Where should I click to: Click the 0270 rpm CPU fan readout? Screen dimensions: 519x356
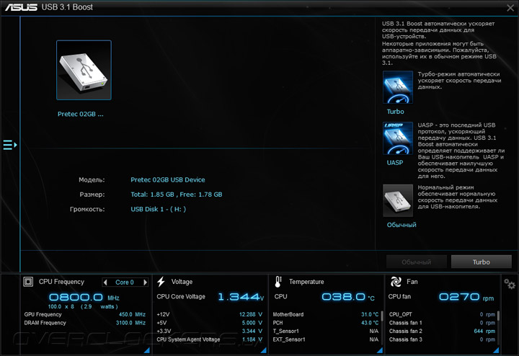tap(466, 297)
